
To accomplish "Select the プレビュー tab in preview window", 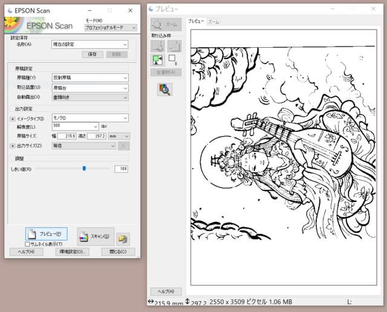I will tap(196, 21).
